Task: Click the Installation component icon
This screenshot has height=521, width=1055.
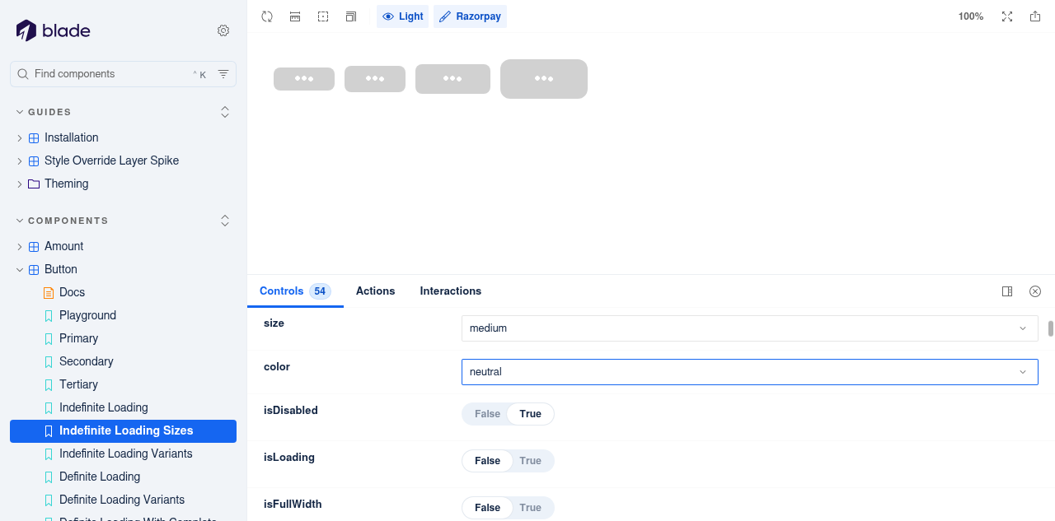Action: click(x=34, y=137)
